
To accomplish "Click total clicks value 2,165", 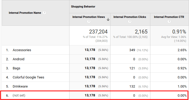I will point(141,32).
